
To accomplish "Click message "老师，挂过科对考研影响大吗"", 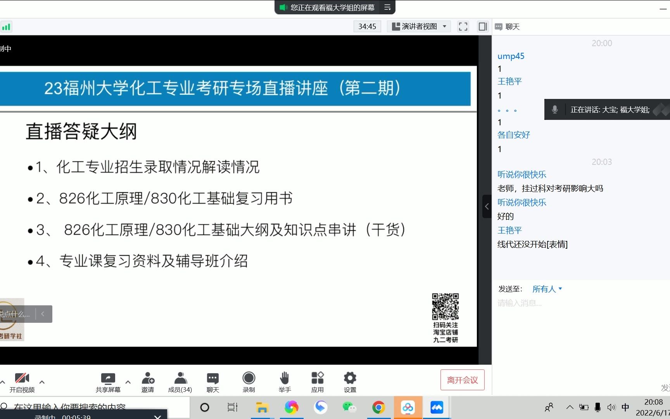I will pyautogui.click(x=550, y=189).
